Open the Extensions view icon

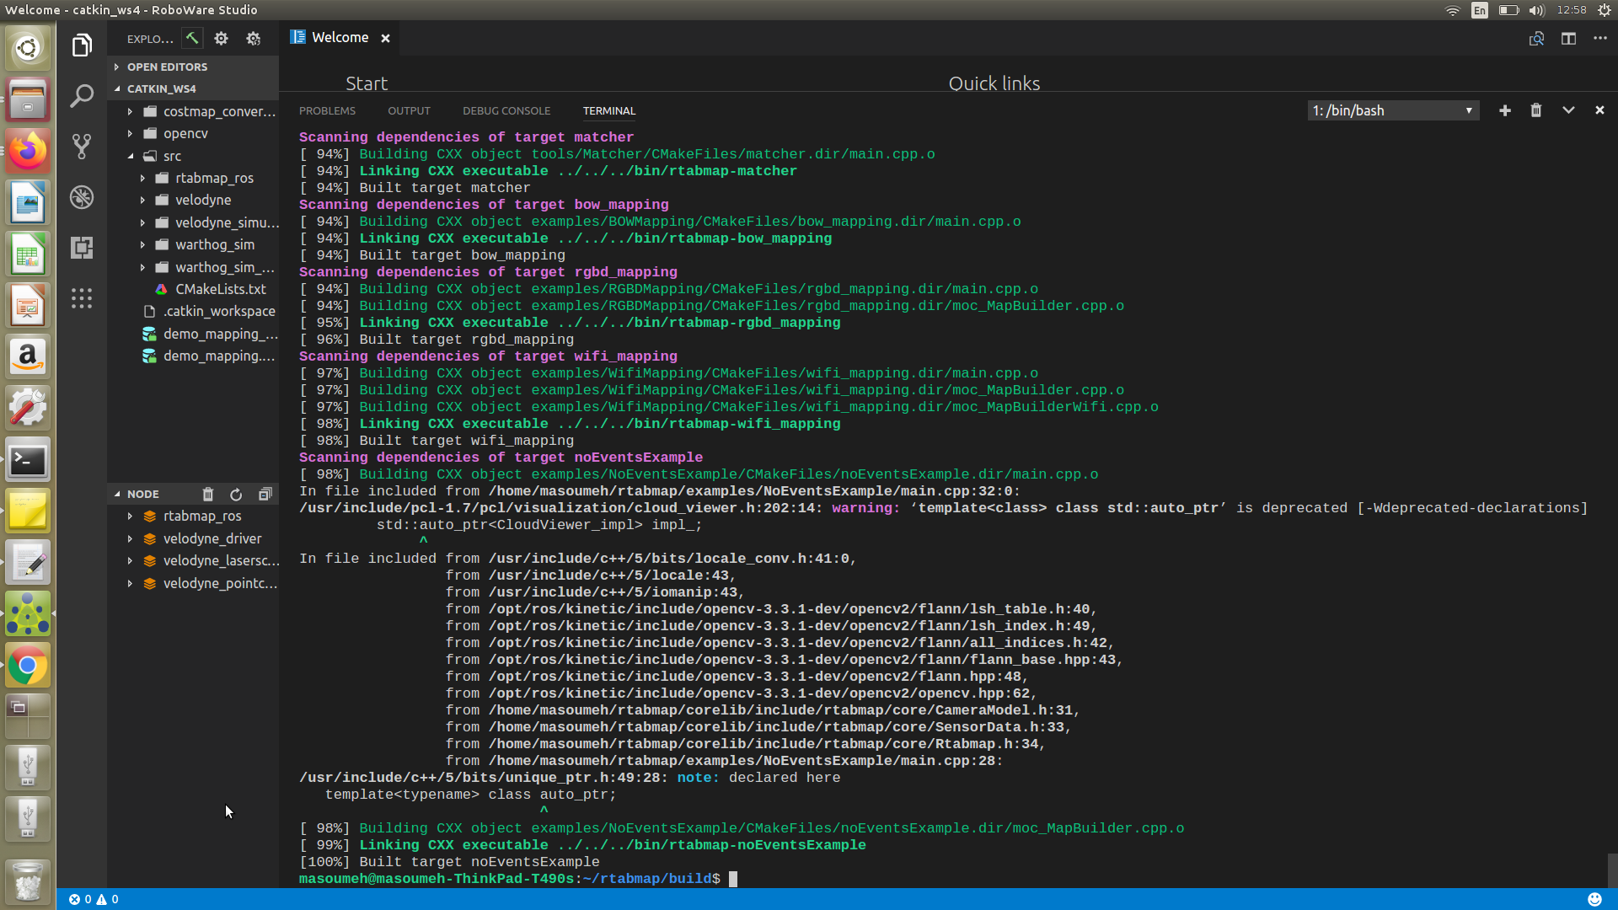coord(82,248)
